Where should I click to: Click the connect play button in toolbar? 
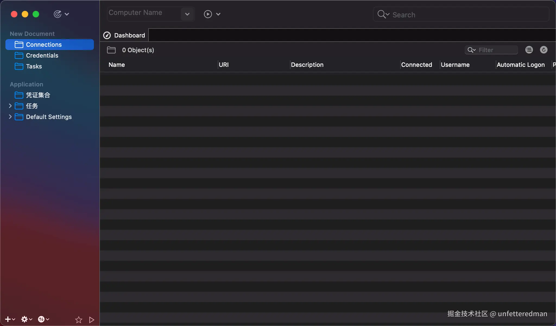pos(208,14)
